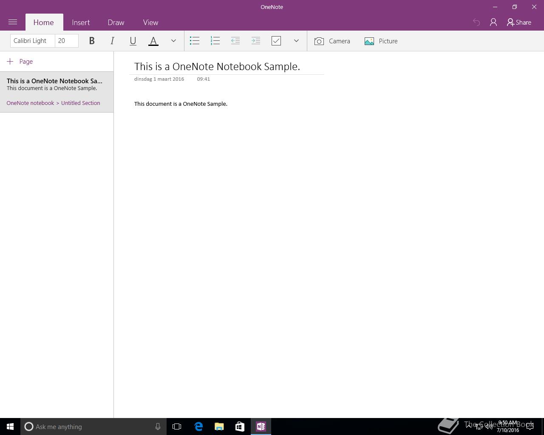Apply the font color swatch
The width and height of the screenshot is (544, 435).
tap(153, 41)
